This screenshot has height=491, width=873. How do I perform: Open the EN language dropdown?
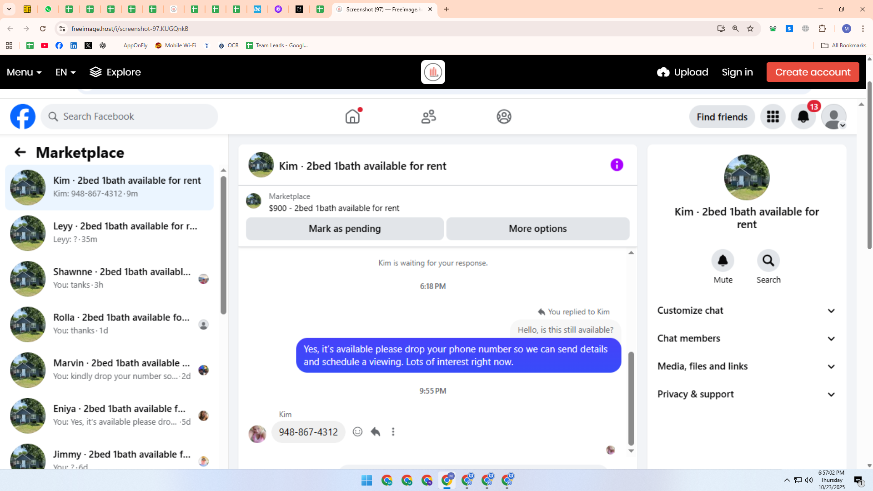pyautogui.click(x=65, y=72)
